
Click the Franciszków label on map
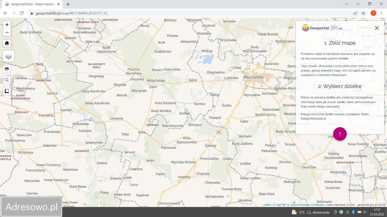(209, 159)
